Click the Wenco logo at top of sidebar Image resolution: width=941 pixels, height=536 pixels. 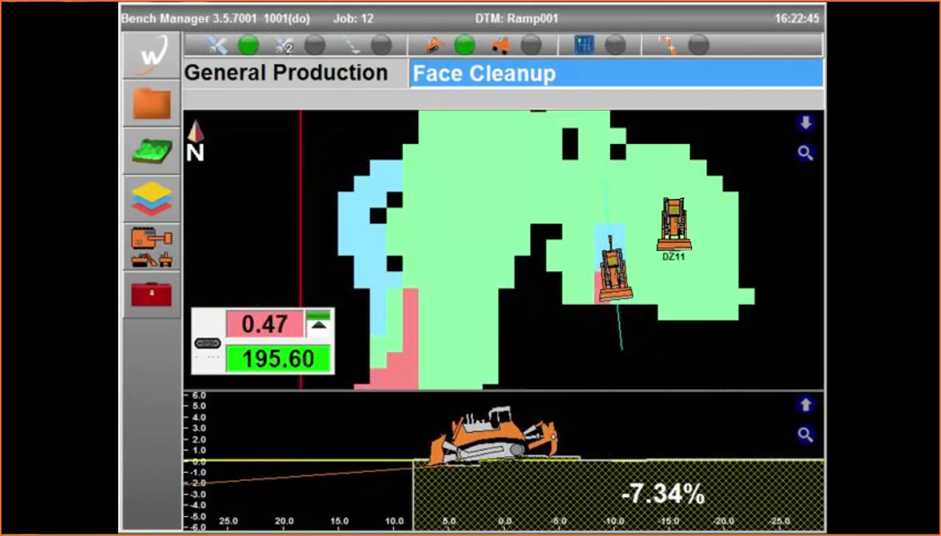[151, 54]
